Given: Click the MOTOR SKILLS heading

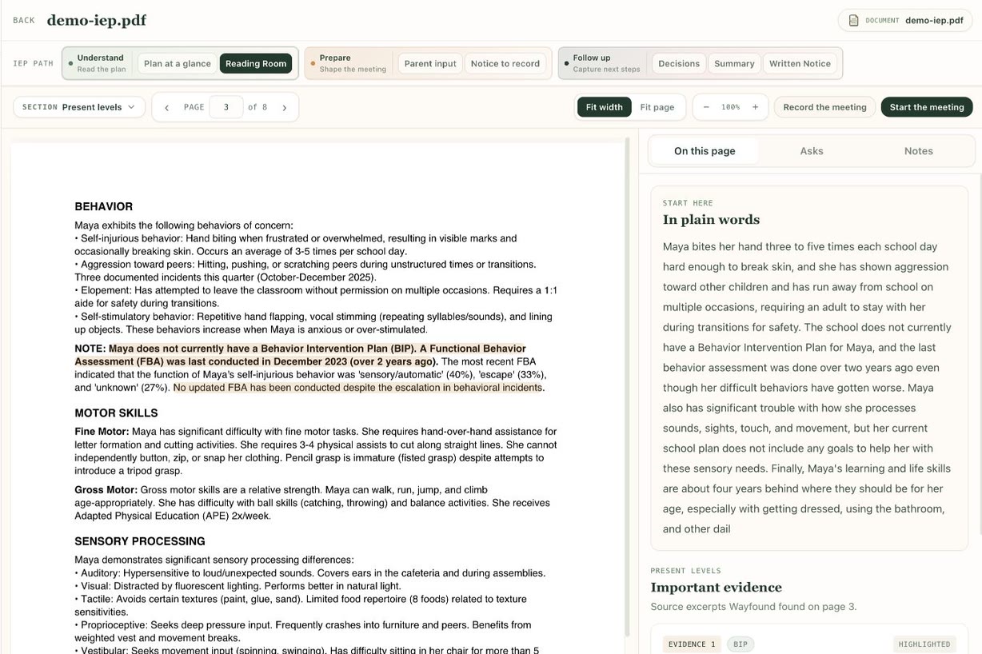Looking at the screenshot, I should (116, 413).
